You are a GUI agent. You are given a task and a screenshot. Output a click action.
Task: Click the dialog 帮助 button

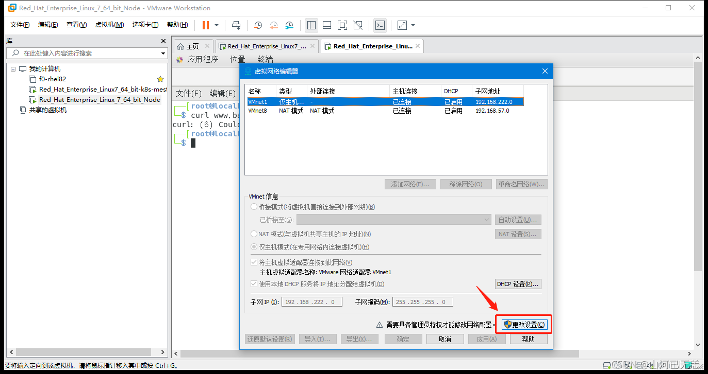(529, 339)
